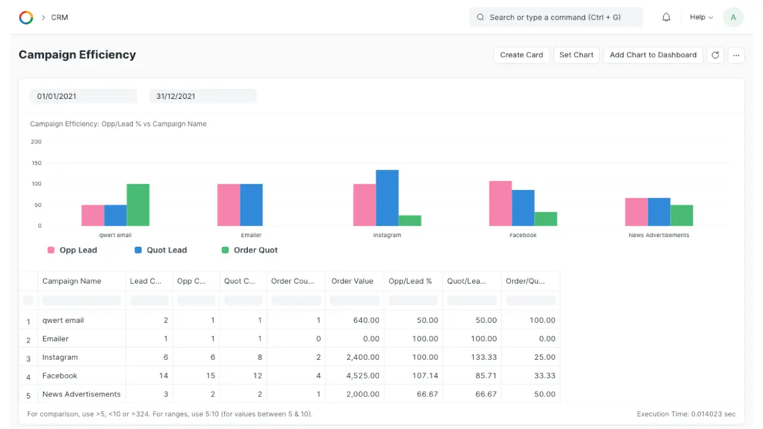The width and height of the screenshot is (763, 429).
Task: Click the magnifier icon in the search bar
Action: (x=480, y=17)
